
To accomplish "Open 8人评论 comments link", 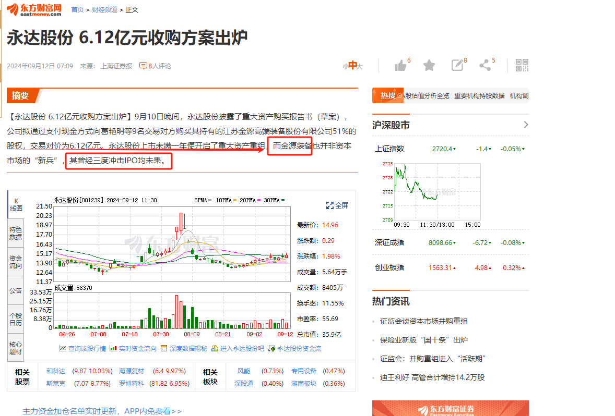I will coord(160,66).
